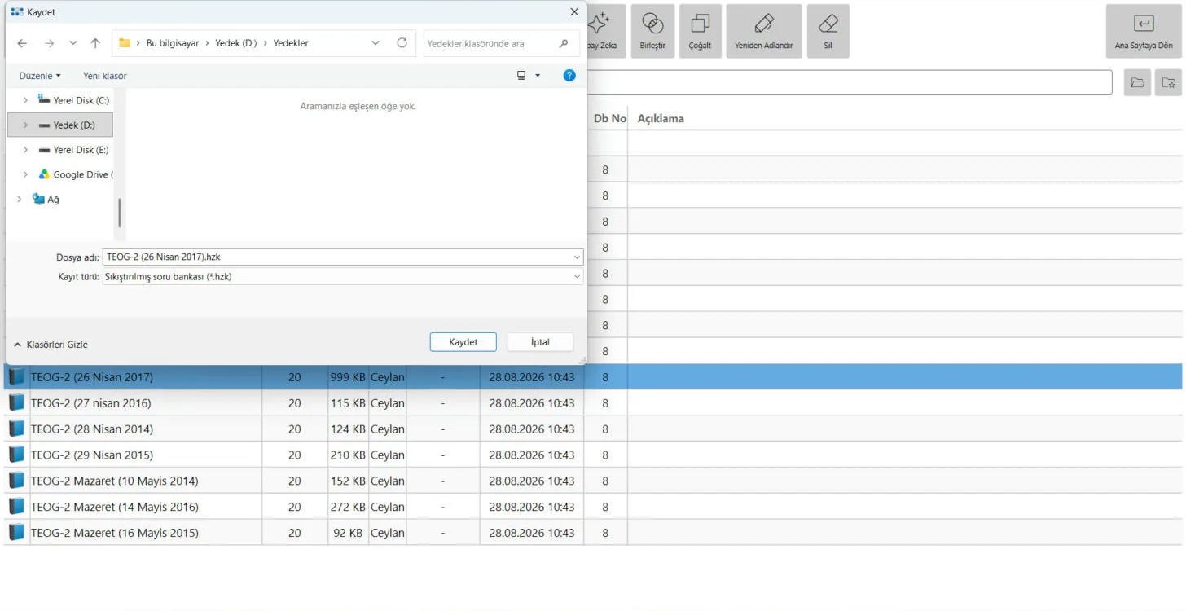Click the Yapay Zeka AI tool icon

tap(600, 24)
